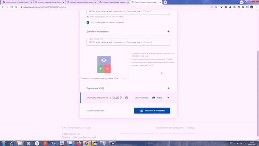
Task: Bookmark this page with the star icon
Action: [x=216, y=7]
